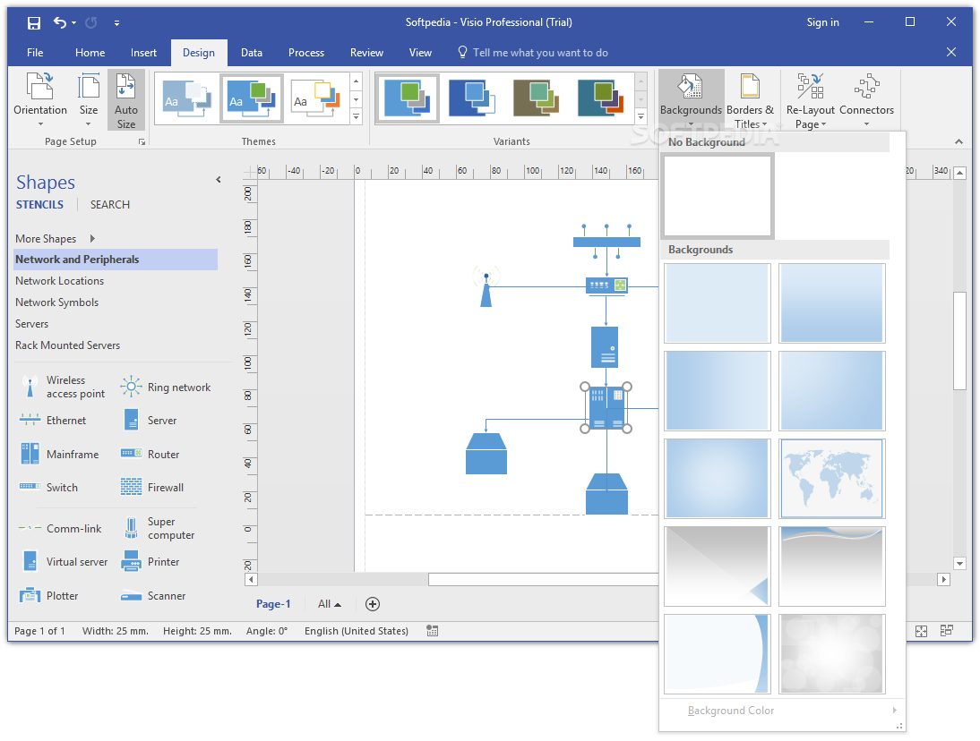Select the Network Locations stencil
Image resolution: width=980 pixels, height=741 pixels.
pos(116,281)
